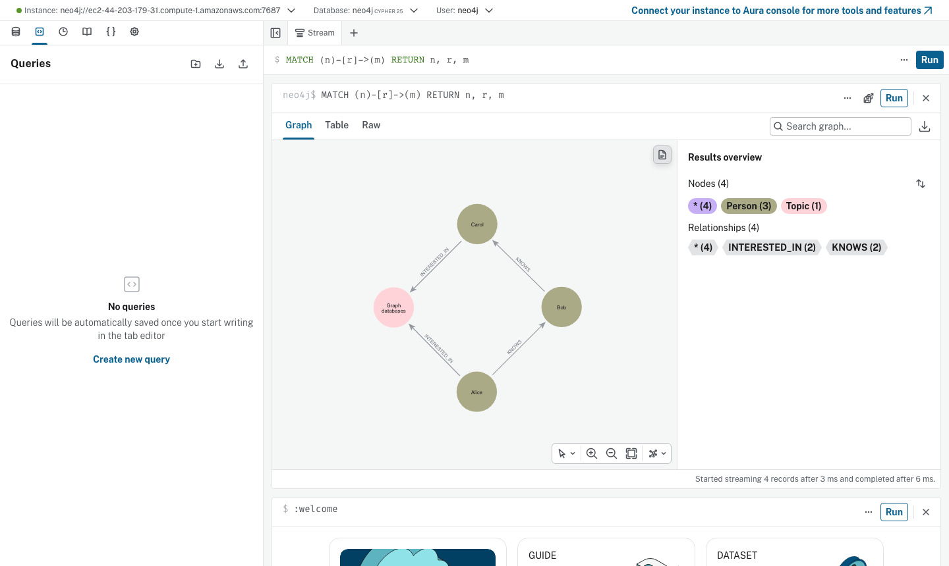Select the Topic (1) label chip
The image size is (949, 566).
click(803, 206)
